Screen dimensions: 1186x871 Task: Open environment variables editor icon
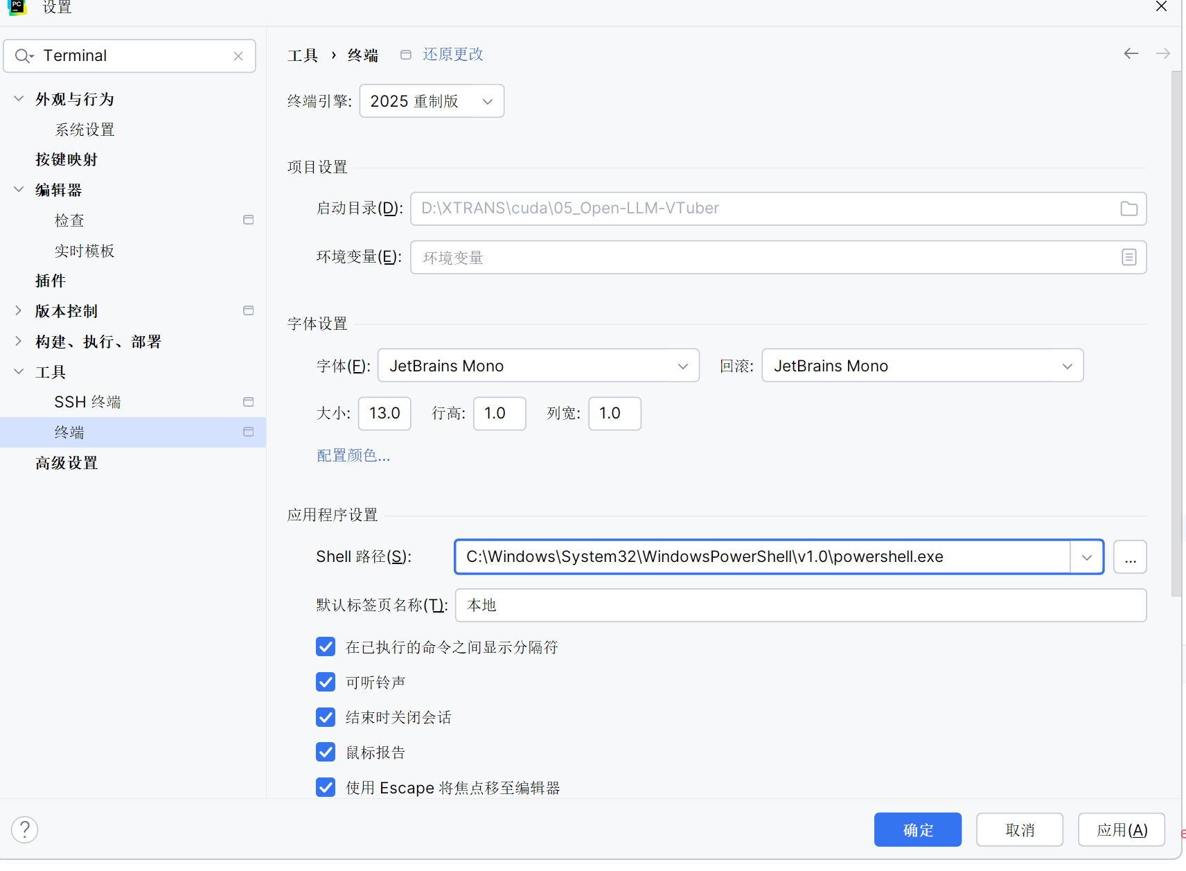(1129, 257)
